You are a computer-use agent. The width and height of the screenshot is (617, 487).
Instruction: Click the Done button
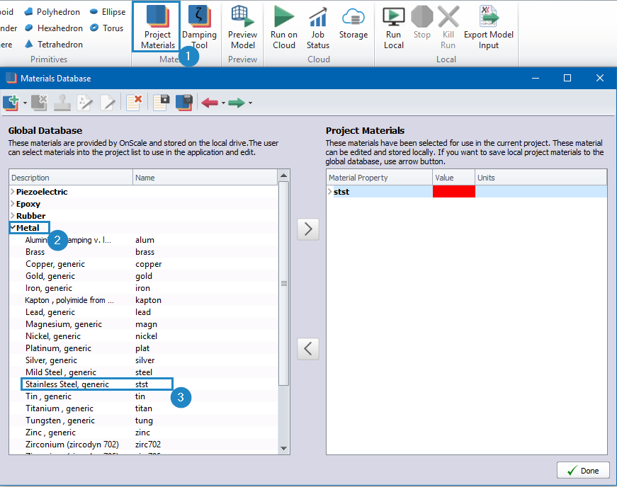point(583,471)
